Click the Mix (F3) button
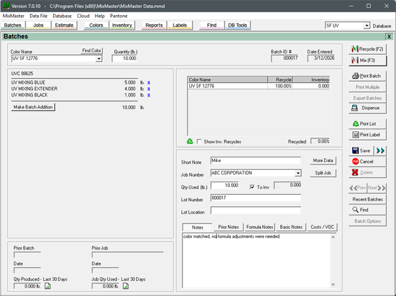396x296 pixels. pos(368,61)
